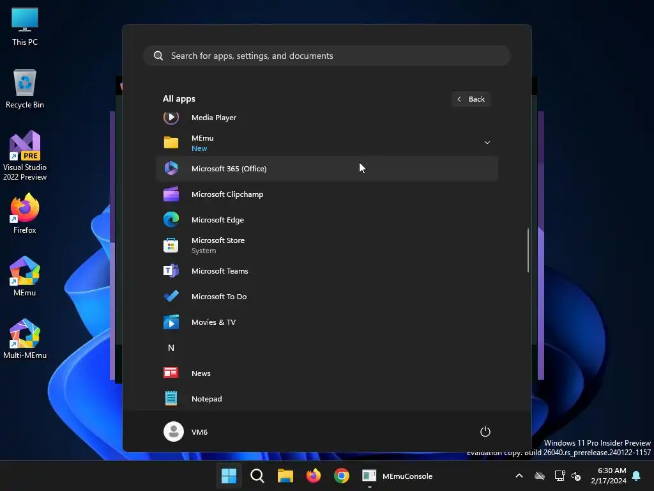Open Google Chrome from taskbar
654x491 pixels.
click(x=341, y=476)
